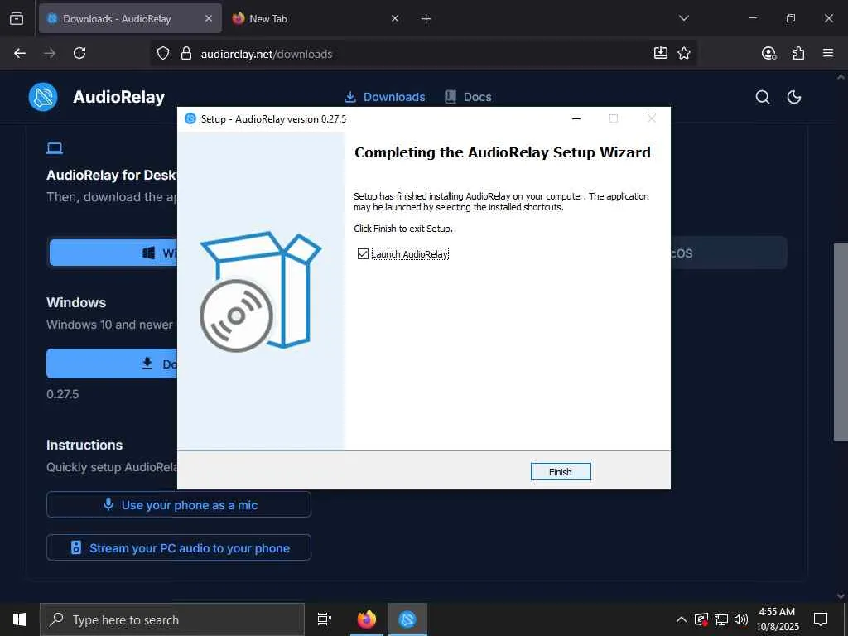
Task: Open the notification center icon
Action: point(821,619)
